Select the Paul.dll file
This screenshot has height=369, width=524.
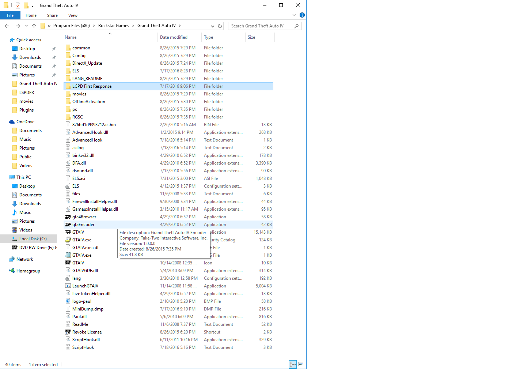click(x=168, y=317)
